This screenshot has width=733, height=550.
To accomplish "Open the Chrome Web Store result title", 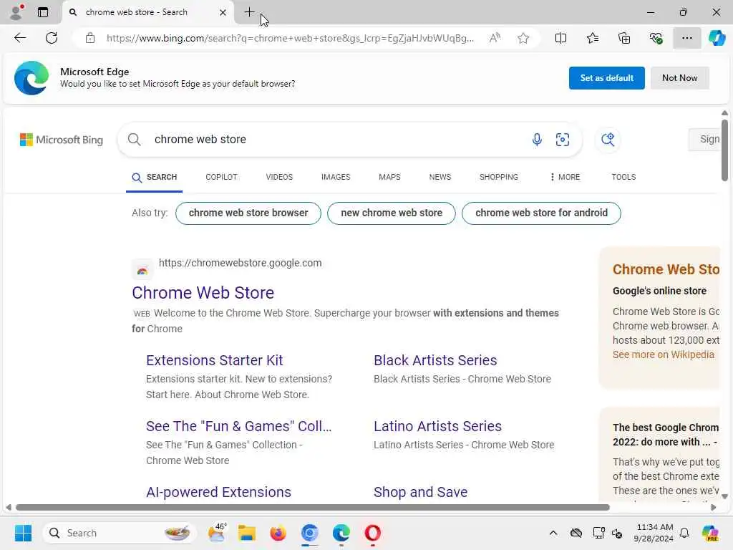I will click(203, 293).
